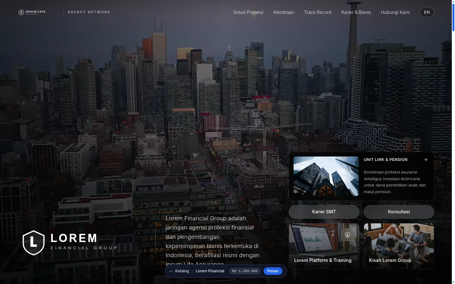The height and width of the screenshot is (284, 455).
Task: Click the shield badge on Lorem Platform card
Action: coord(348,235)
